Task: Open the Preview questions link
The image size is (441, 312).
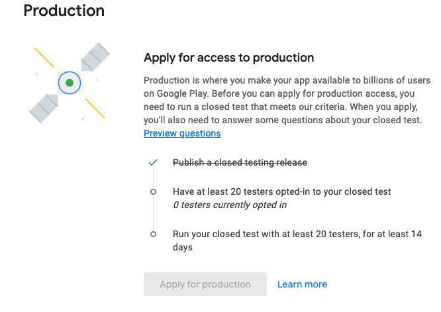Action: 182,133
